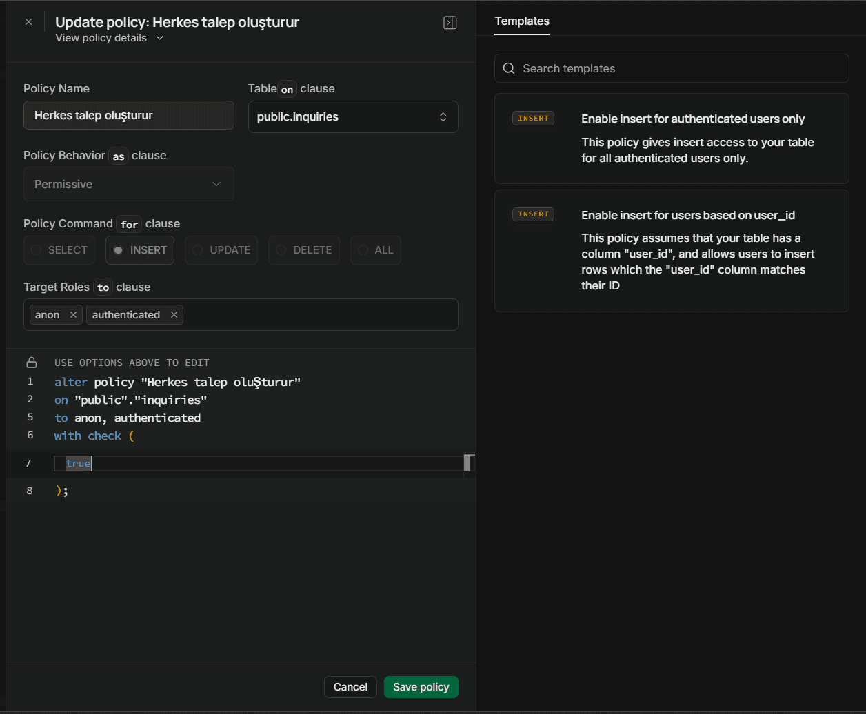Click INSERT badge on authenticated users template
Viewport: 866px width, 714px height.
533,119
